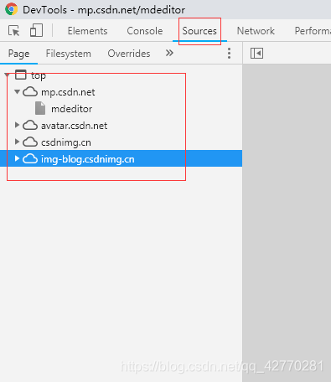Click the mp.csdn.net cloud icon
This screenshot has width=331, height=382.
pyautogui.click(x=30, y=91)
